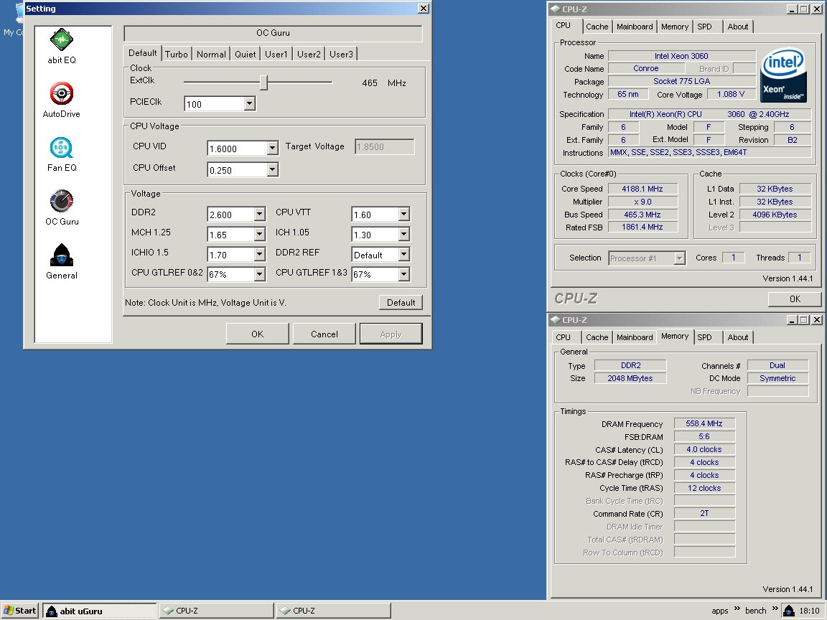Select the User2 profile tab

tap(309, 54)
